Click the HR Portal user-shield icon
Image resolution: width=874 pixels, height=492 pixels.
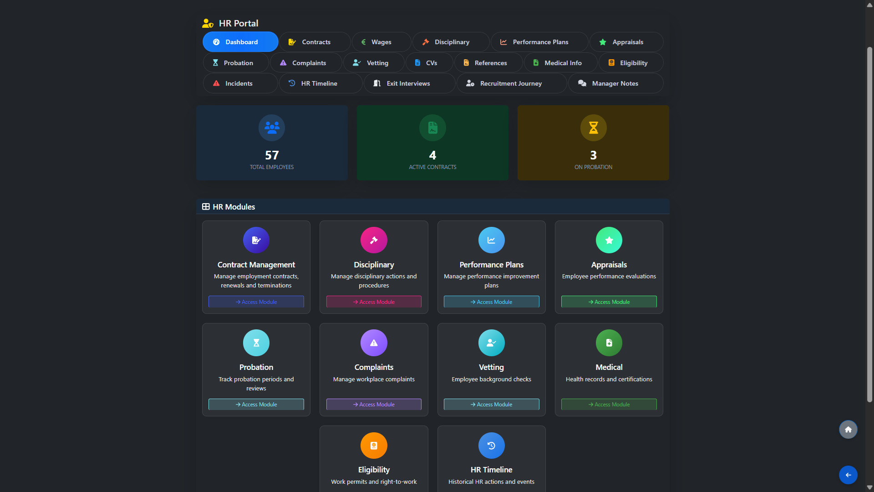point(208,23)
